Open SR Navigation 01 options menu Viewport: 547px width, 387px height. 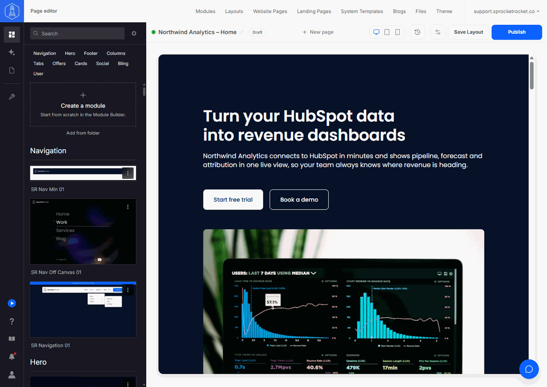click(x=128, y=290)
